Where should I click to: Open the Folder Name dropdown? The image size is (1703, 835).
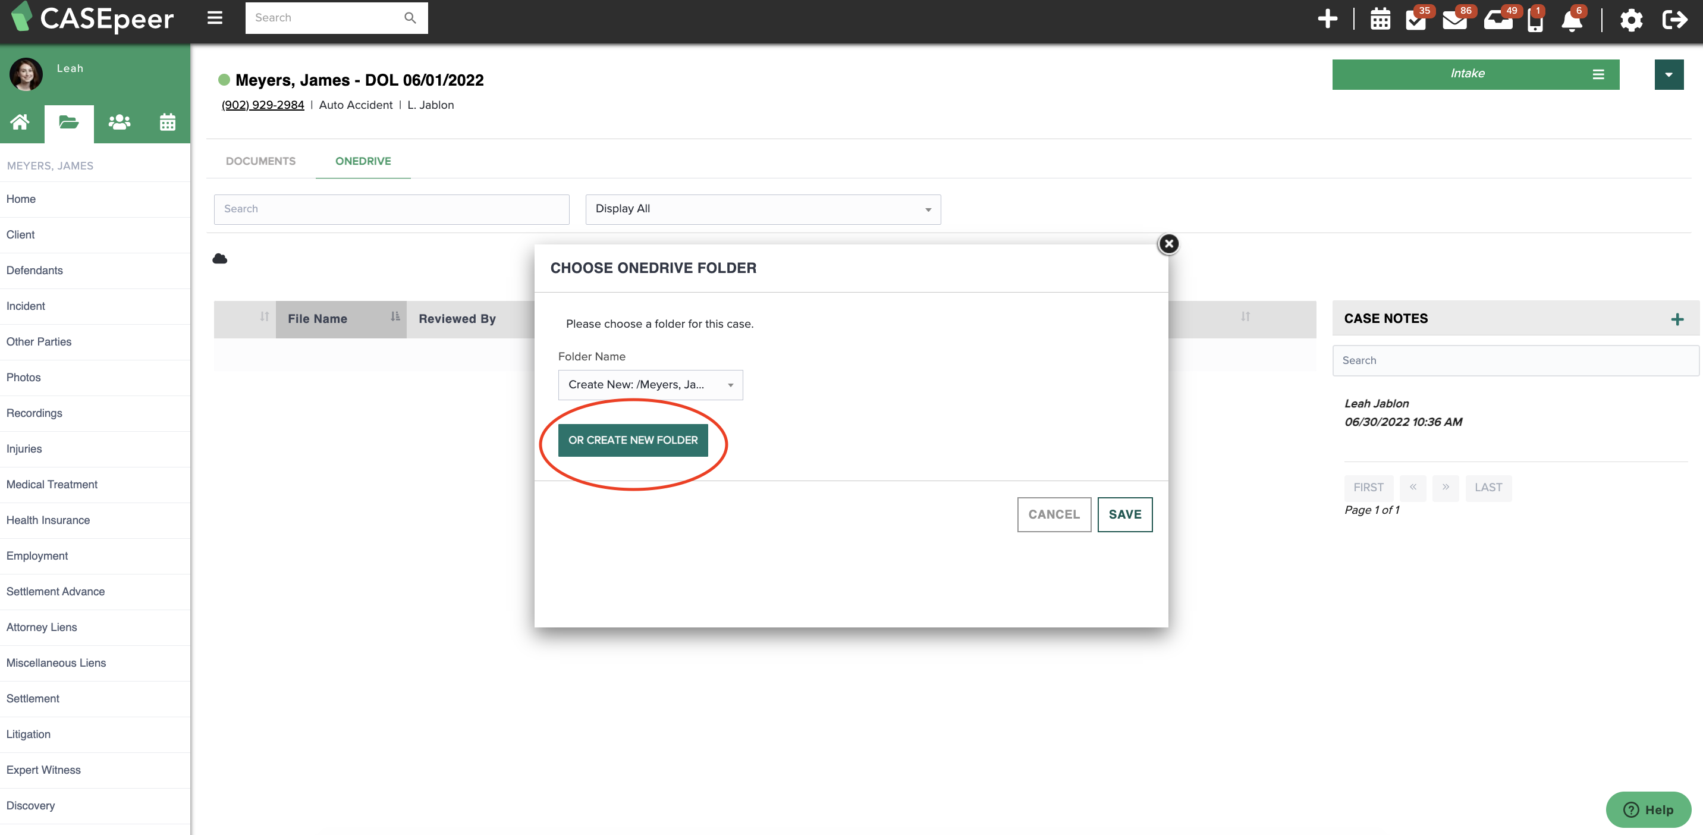pos(650,384)
